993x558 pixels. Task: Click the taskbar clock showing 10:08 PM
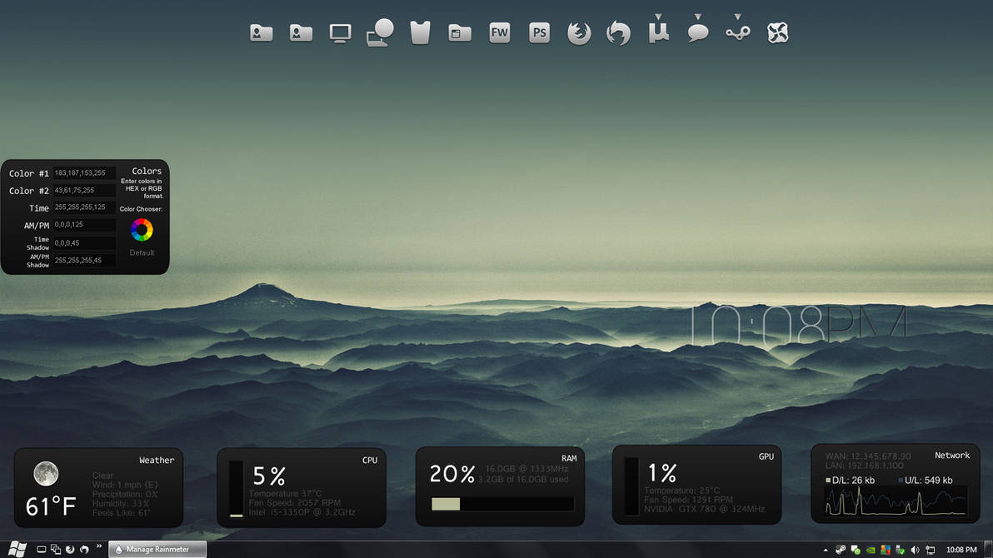(961, 550)
